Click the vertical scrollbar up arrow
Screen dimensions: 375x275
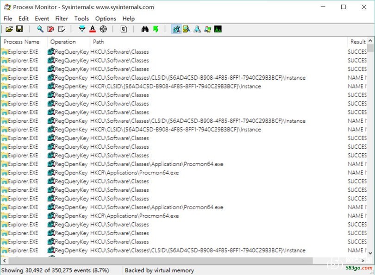click(x=370, y=41)
